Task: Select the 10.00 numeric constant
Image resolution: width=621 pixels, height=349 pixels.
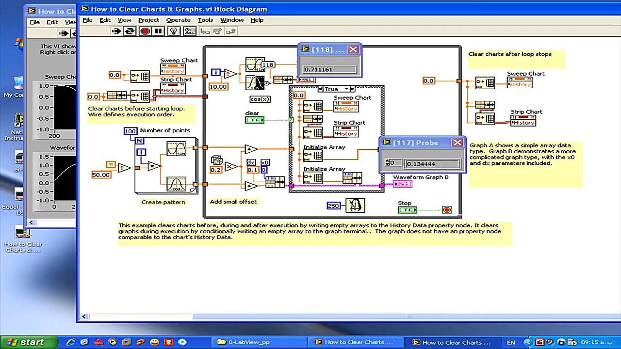Action: [x=218, y=87]
